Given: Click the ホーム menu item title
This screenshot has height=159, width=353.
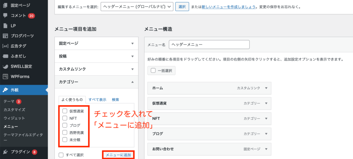Looking at the screenshot, I should click(x=158, y=88).
